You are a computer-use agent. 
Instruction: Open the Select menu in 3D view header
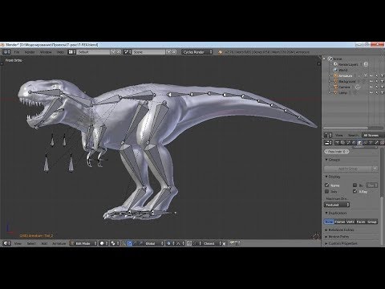(31, 243)
